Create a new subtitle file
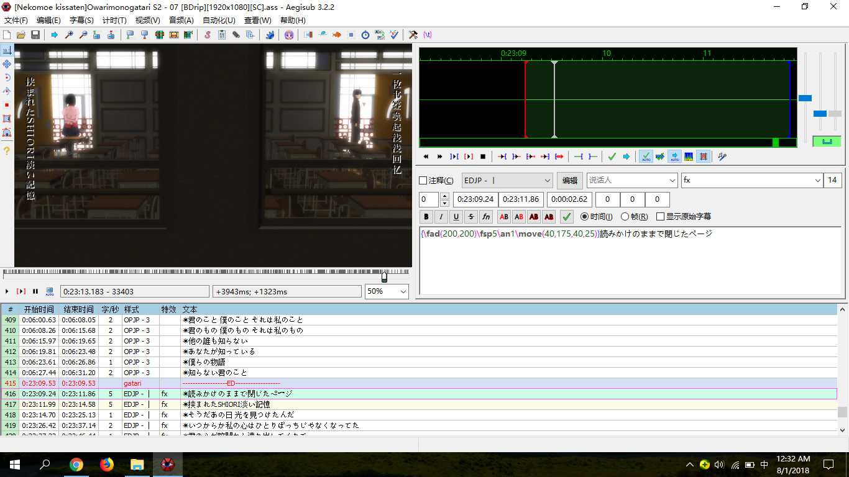Viewport: 849px width, 477px height. coord(7,35)
